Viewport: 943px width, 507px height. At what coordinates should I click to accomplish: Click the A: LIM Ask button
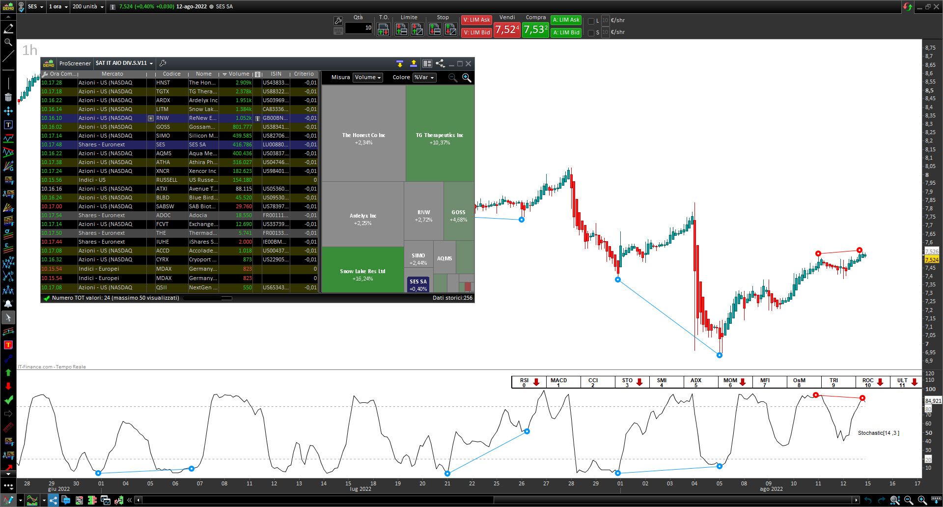(x=566, y=20)
